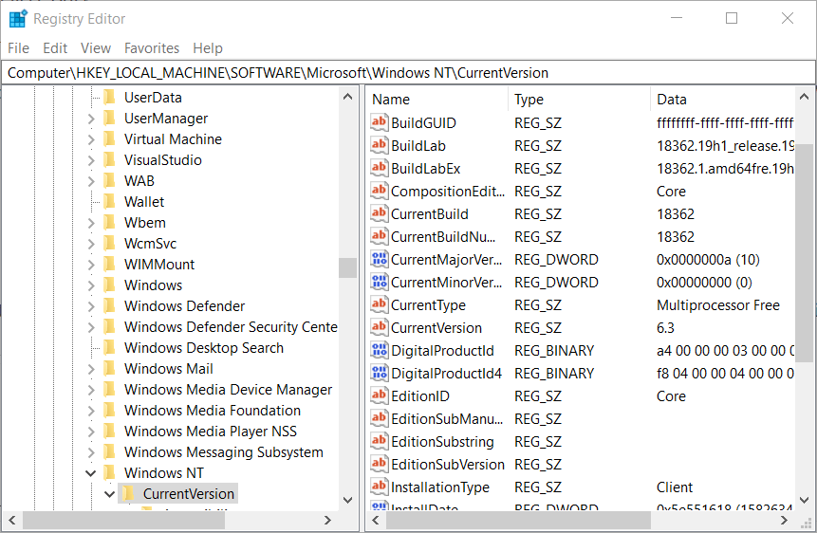
Task: Click the Windows Defender folder icon
Action: [109, 305]
